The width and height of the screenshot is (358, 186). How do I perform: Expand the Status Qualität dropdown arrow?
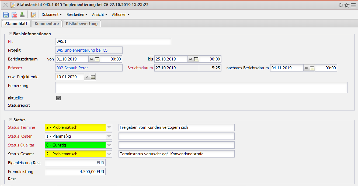(109, 145)
